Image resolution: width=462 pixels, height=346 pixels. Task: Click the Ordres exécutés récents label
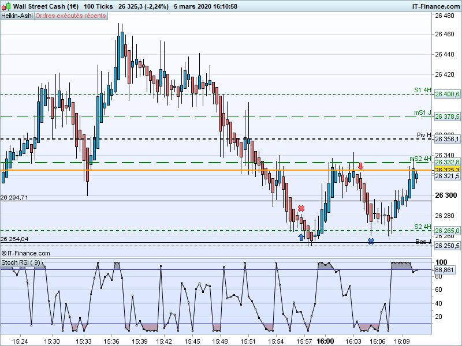point(70,16)
